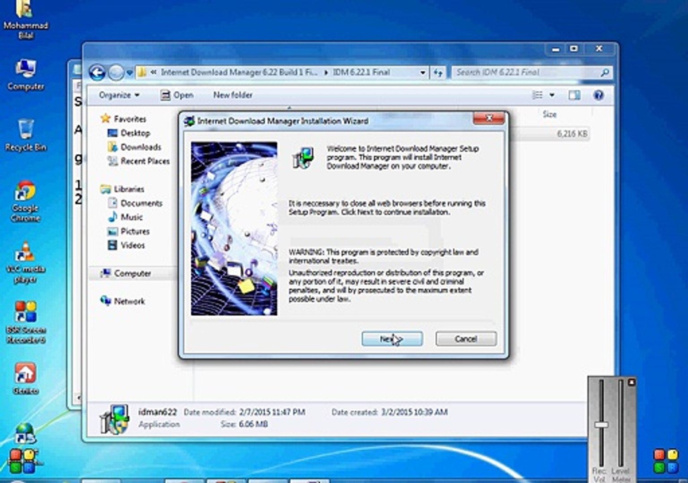Expand the address bar history dropdown

point(422,72)
